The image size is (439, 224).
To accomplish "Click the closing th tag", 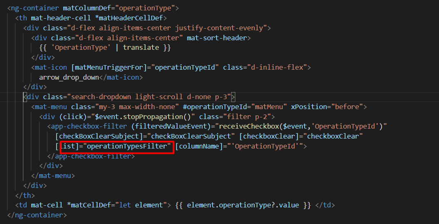I will 25,195.
